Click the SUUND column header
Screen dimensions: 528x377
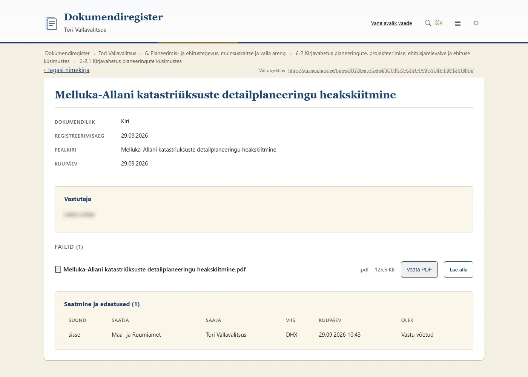77,320
